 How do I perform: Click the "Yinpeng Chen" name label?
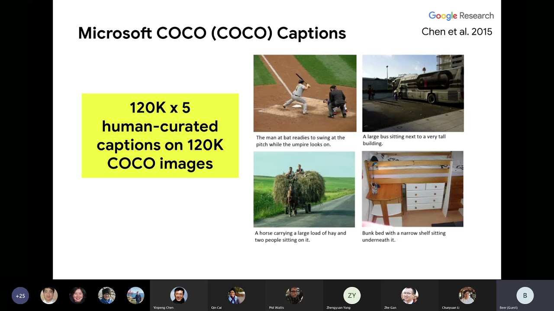click(x=163, y=308)
